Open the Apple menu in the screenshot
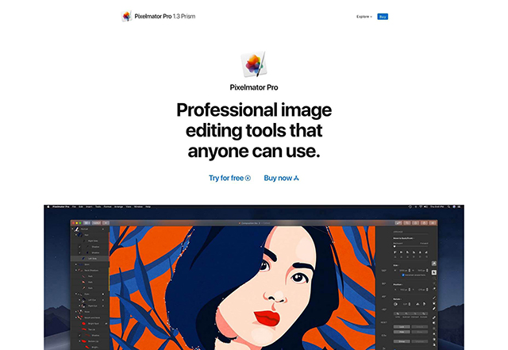The height and width of the screenshot is (350, 508). [x=48, y=207]
